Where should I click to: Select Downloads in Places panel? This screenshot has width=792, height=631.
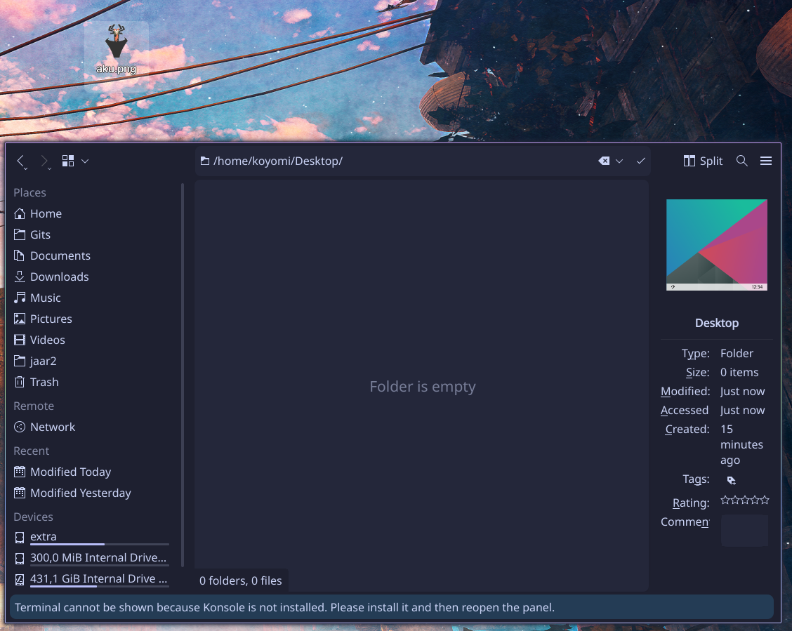click(59, 277)
